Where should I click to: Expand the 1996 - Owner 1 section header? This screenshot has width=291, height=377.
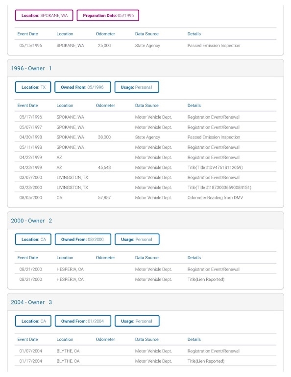(145, 68)
